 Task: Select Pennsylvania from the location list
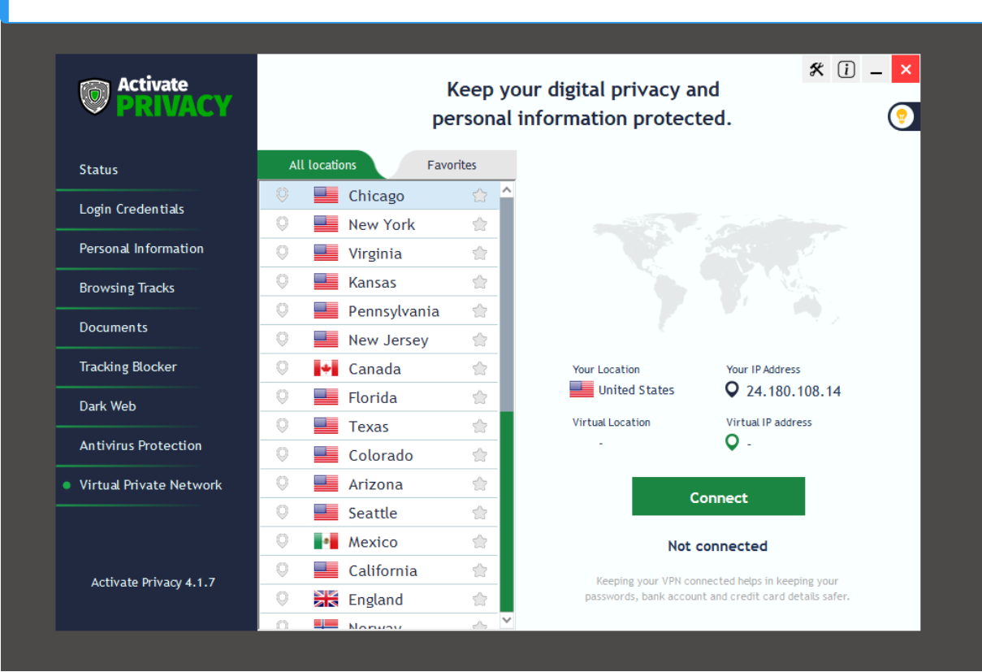tap(379, 311)
